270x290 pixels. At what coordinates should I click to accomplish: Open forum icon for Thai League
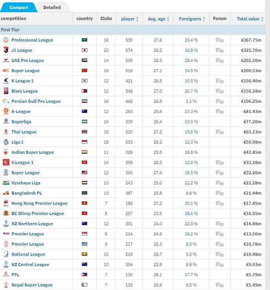point(220,132)
